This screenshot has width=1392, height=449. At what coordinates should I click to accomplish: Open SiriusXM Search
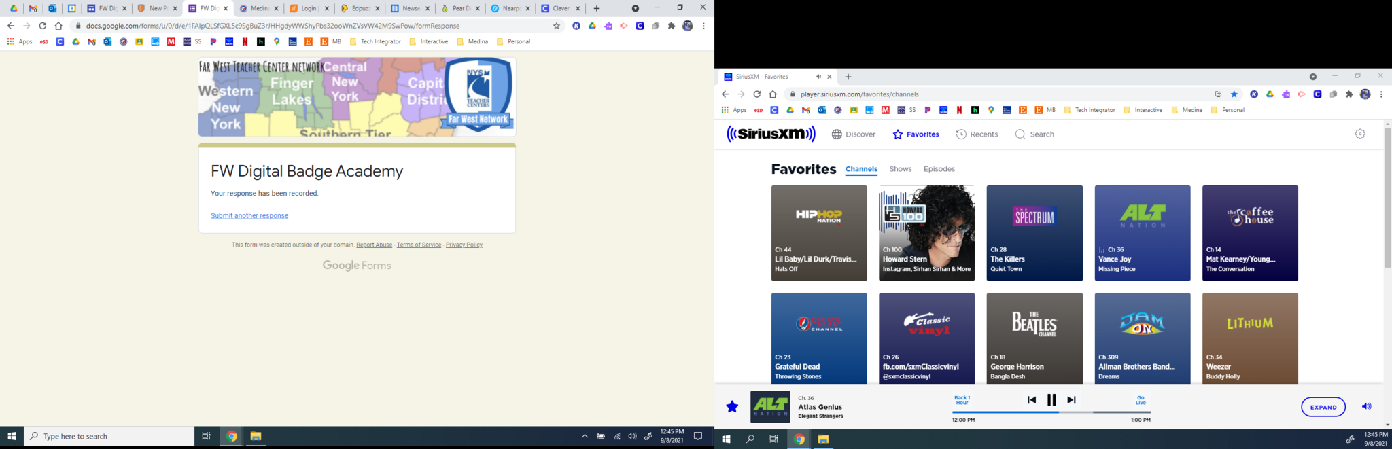pos(1034,134)
